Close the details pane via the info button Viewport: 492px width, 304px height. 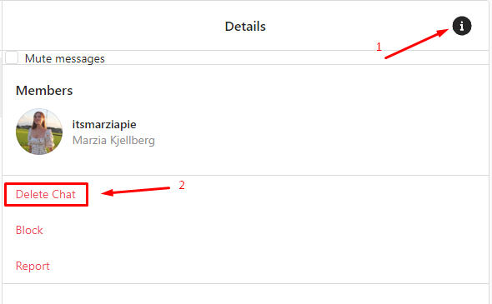tap(462, 26)
